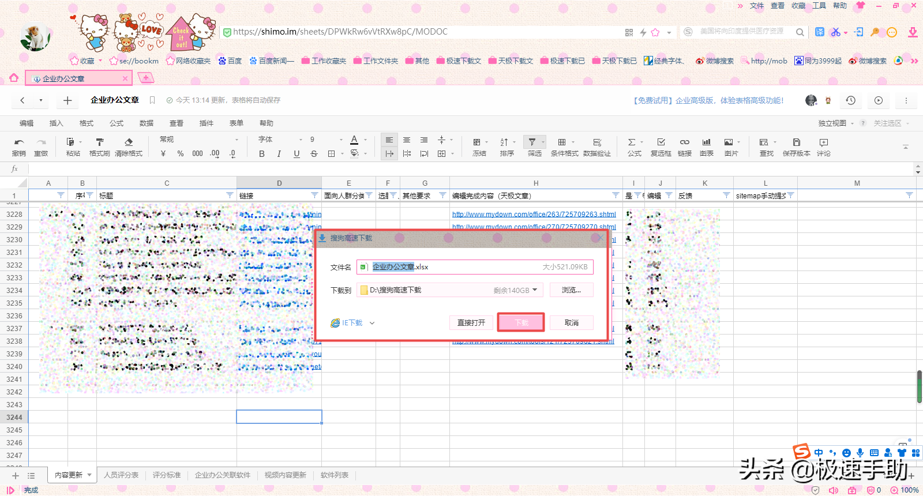The image size is (923, 496).
Task: Click the sort (排序) icon
Action: [504, 142]
